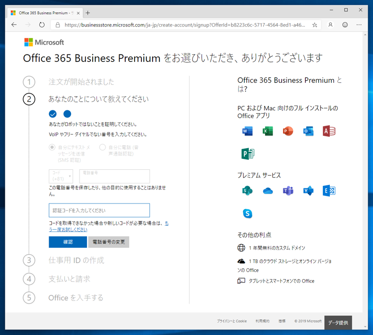
Task: Open the 商標 trademarks footer link
Action: pos(282,321)
